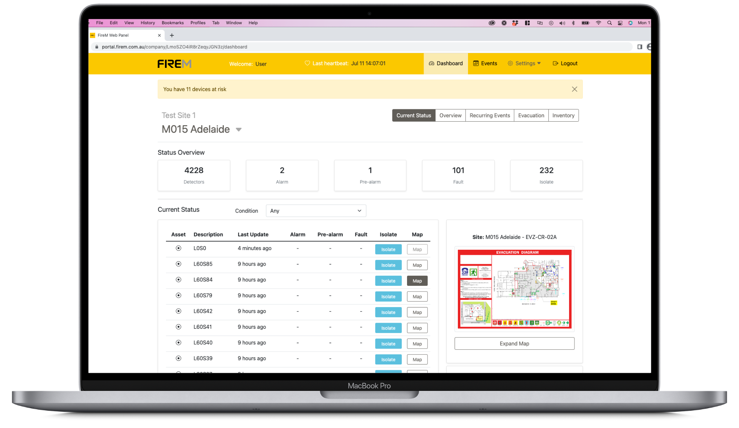The width and height of the screenshot is (739, 428).
Task: Click the Settings gear icon
Action: pyautogui.click(x=510, y=63)
